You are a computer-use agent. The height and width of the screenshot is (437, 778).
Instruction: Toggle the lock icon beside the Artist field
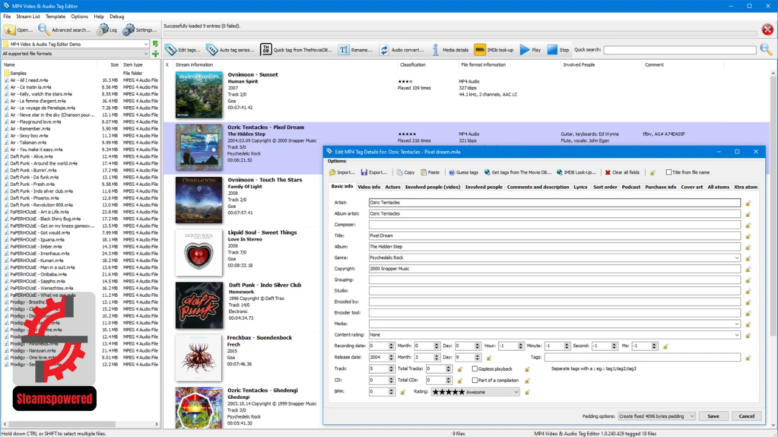pos(748,203)
